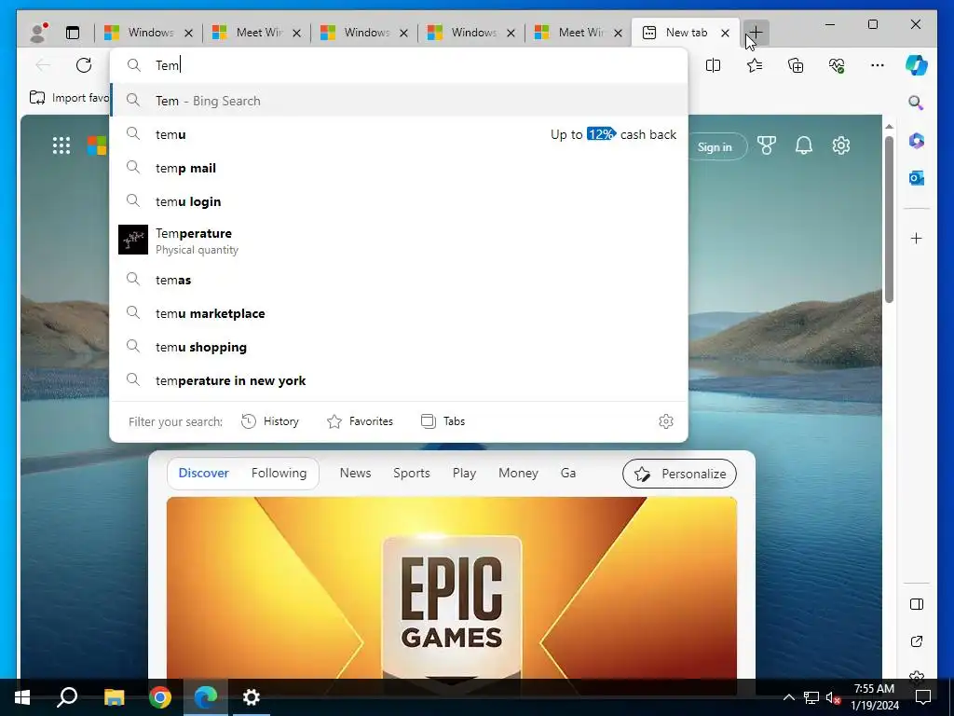The height and width of the screenshot is (716, 954).
Task: Select the 'Tem - Bing Search' suggestion
Action: point(399,101)
